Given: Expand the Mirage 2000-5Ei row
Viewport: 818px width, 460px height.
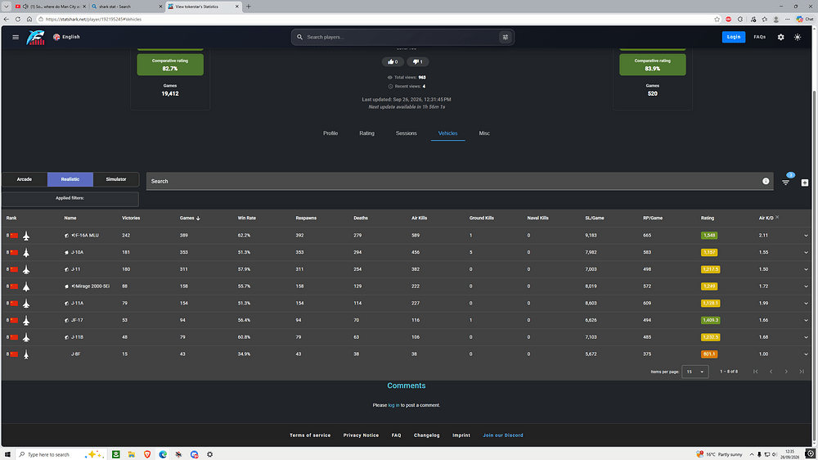Looking at the screenshot, I should point(806,286).
